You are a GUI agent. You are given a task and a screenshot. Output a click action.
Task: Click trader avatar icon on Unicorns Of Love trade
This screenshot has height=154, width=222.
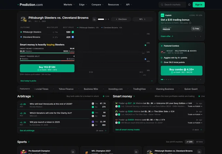coord(117,103)
